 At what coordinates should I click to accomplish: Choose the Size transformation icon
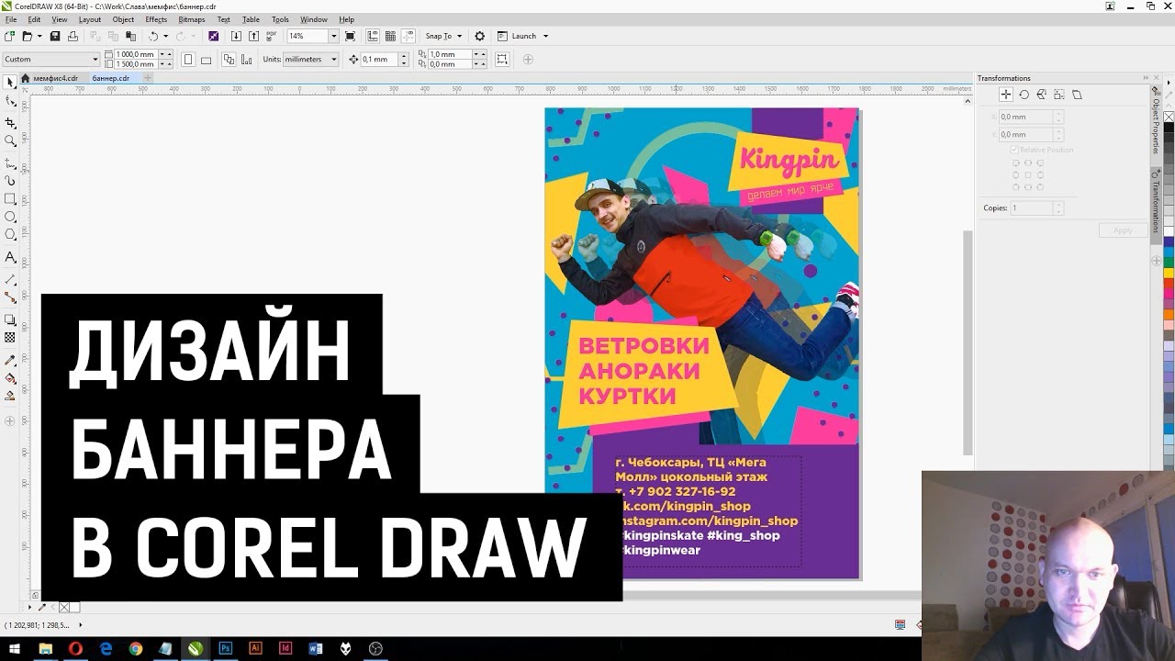tap(1059, 95)
